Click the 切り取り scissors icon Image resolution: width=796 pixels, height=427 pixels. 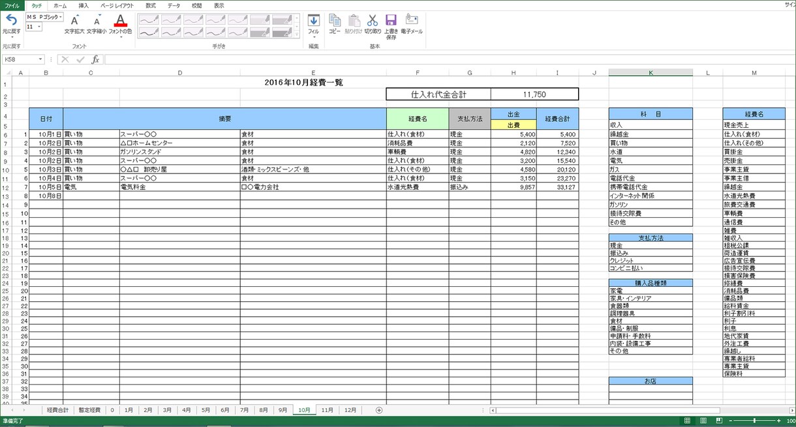pyautogui.click(x=373, y=20)
